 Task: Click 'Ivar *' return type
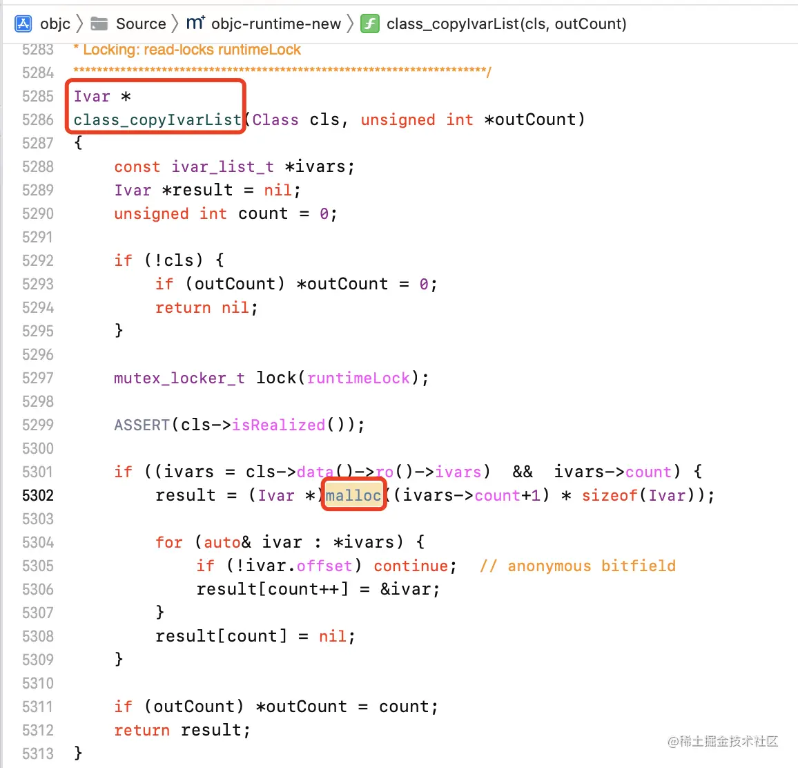point(102,96)
